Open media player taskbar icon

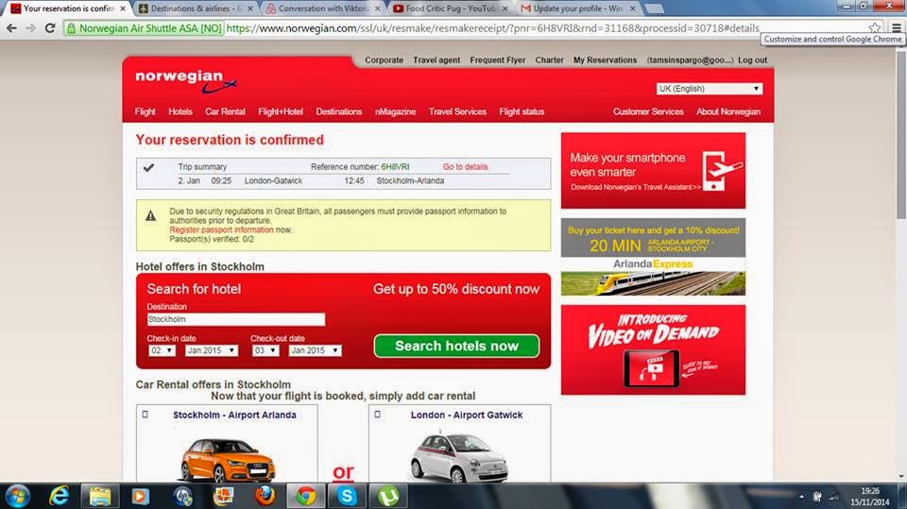pyautogui.click(x=140, y=497)
